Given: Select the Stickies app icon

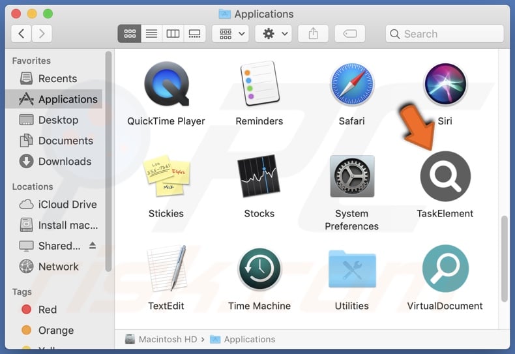Looking at the screenshot, I should coord(166,176).
